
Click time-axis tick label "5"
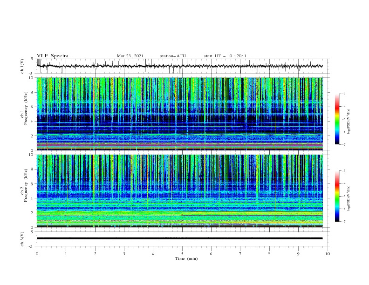click(x=182, y=254)
